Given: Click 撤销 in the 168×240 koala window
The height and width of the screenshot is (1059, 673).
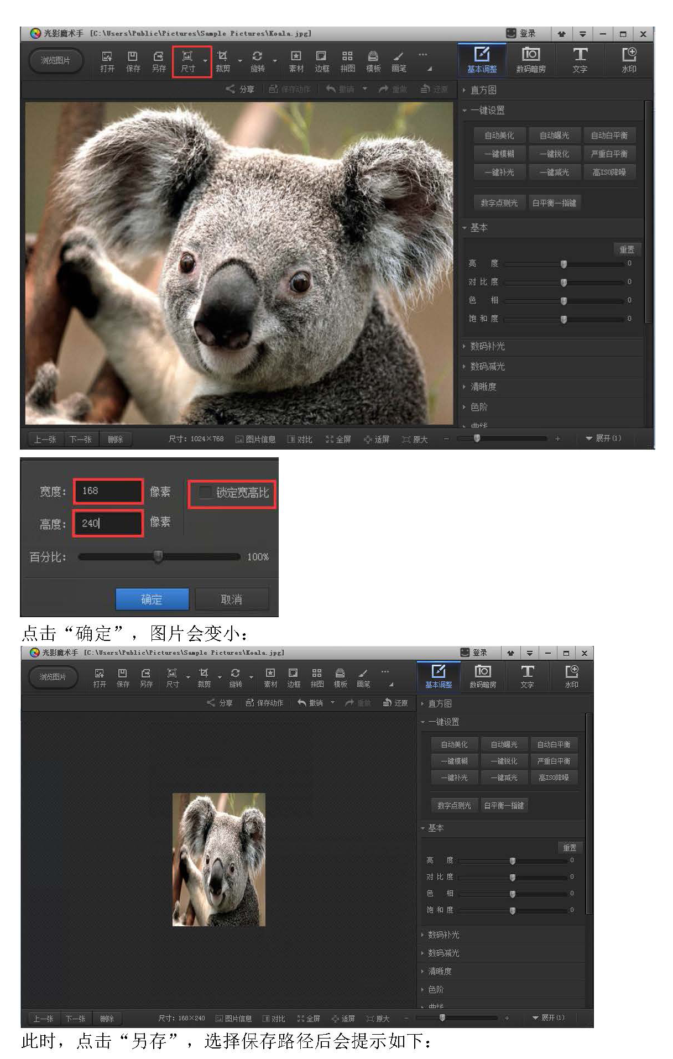Looking at the screenshot, I should pos(310,703).
